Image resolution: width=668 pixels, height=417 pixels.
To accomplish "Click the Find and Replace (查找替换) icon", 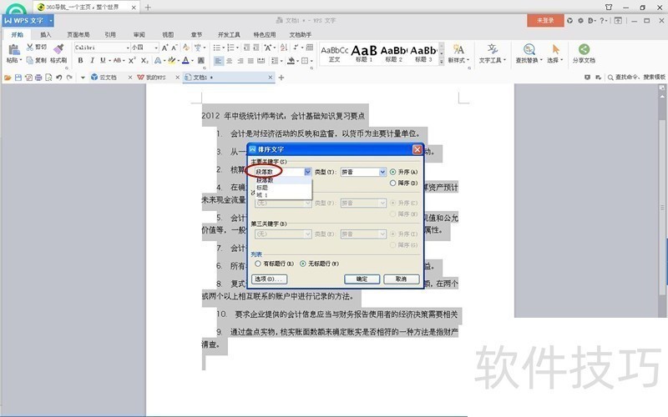I will (529, 49).
